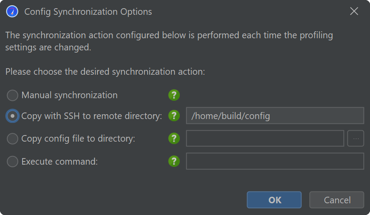Open help for Copy with SSH option
The width and height of the screenshot is (370, 215).
(x=174, y=116)
